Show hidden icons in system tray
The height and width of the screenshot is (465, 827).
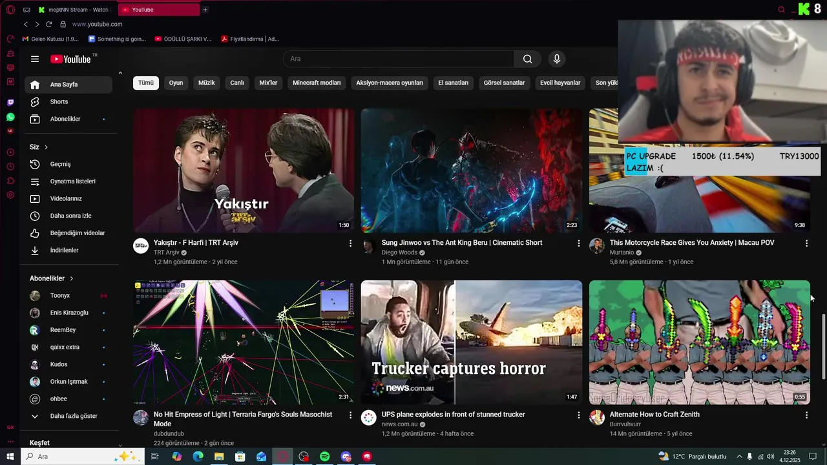[x=739, y=457]
